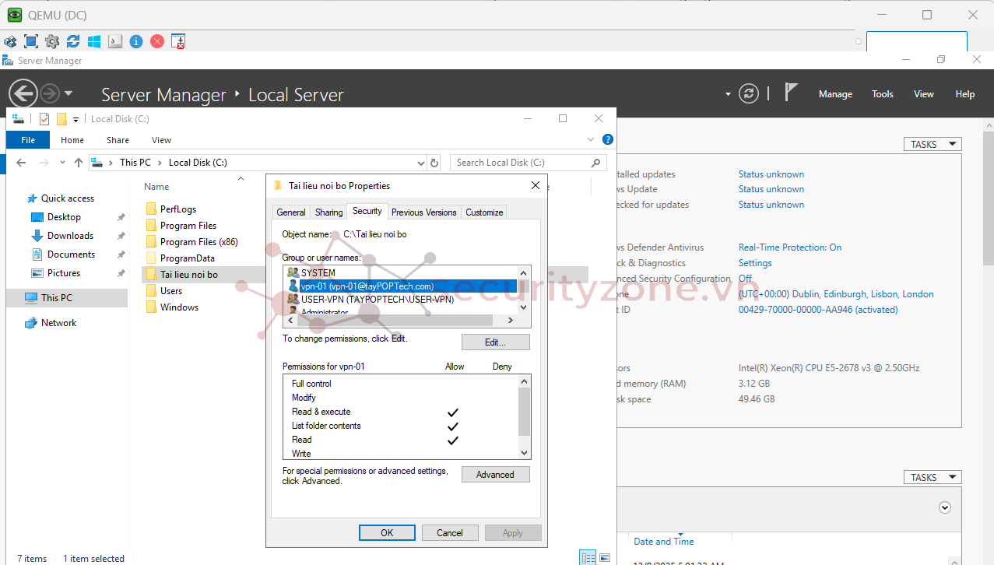Click the Advanced button

pos(495,475)
